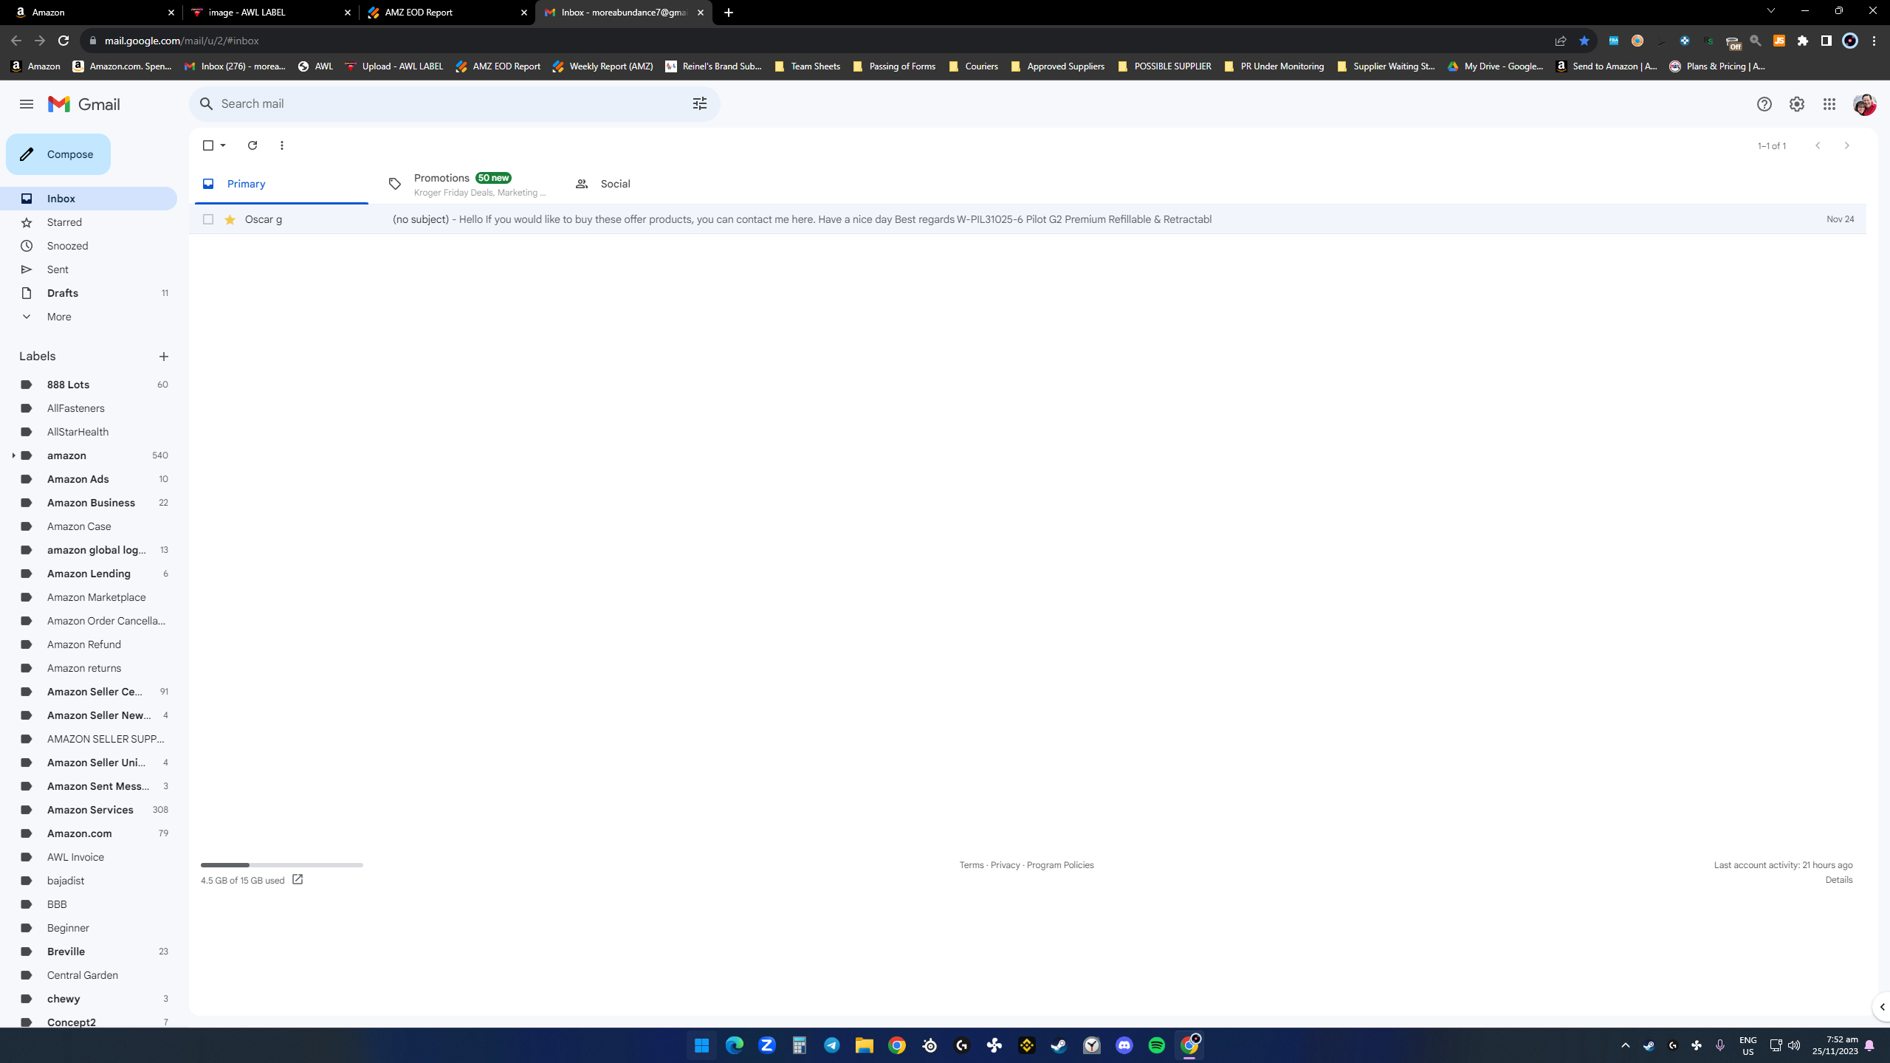Open Microsoft Edge from the taskbar

[735, 1045]
